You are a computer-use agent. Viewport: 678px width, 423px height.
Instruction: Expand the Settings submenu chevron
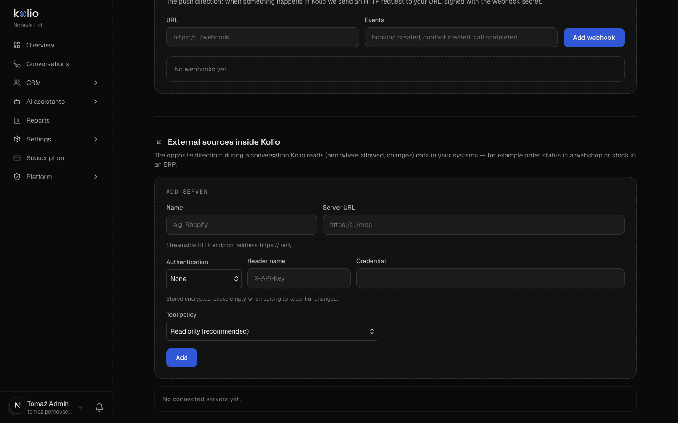click(96, 139)
